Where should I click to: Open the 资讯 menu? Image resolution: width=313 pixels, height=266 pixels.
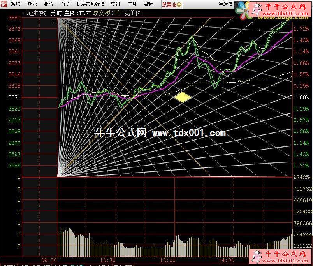(115, 4)
